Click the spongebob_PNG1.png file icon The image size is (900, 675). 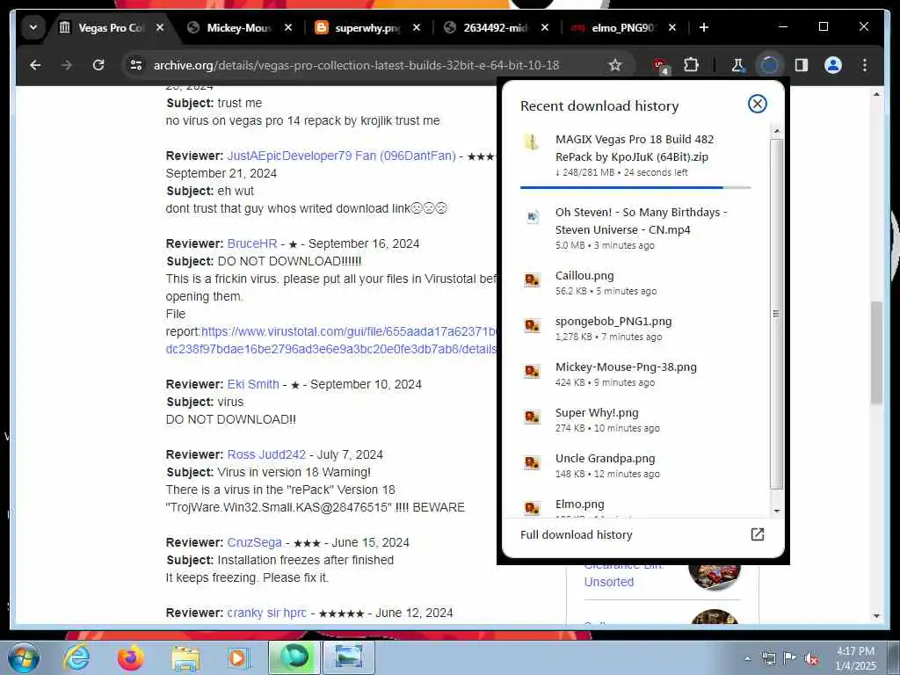coord(532,325)
